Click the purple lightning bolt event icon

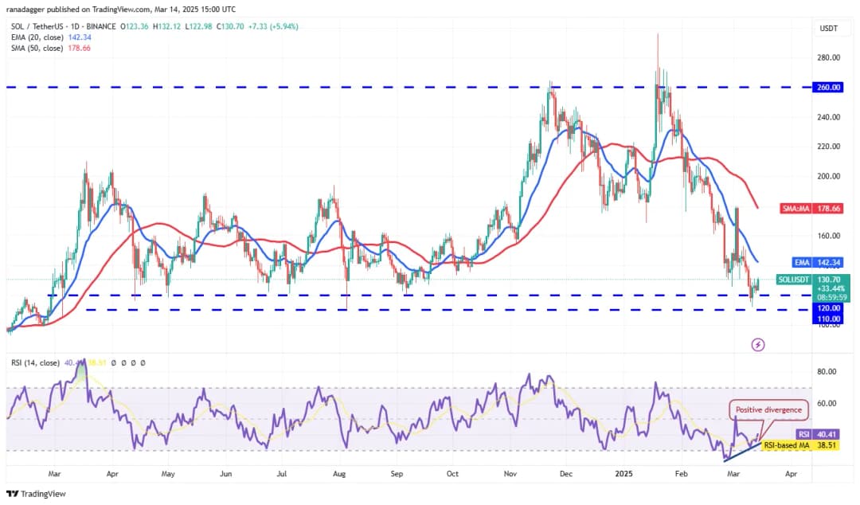point(758,344)
